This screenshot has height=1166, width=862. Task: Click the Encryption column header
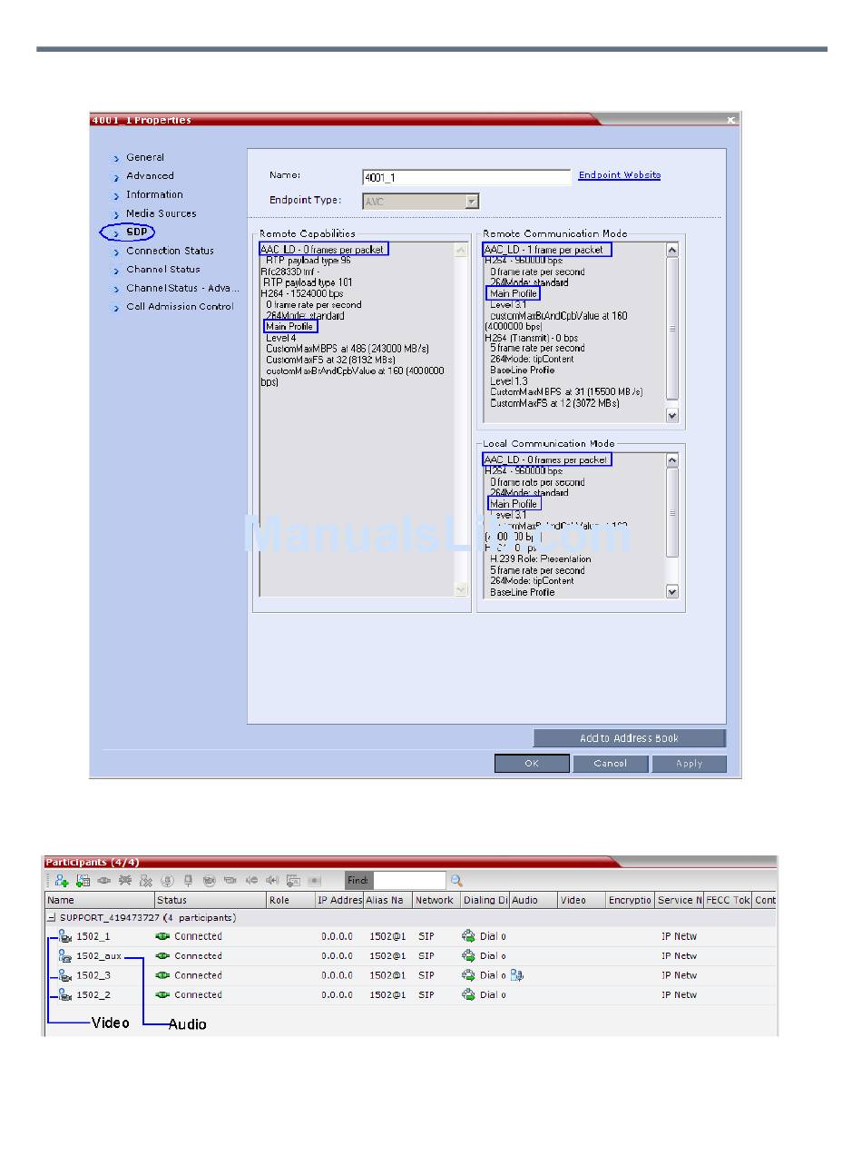tap(631, 900)
